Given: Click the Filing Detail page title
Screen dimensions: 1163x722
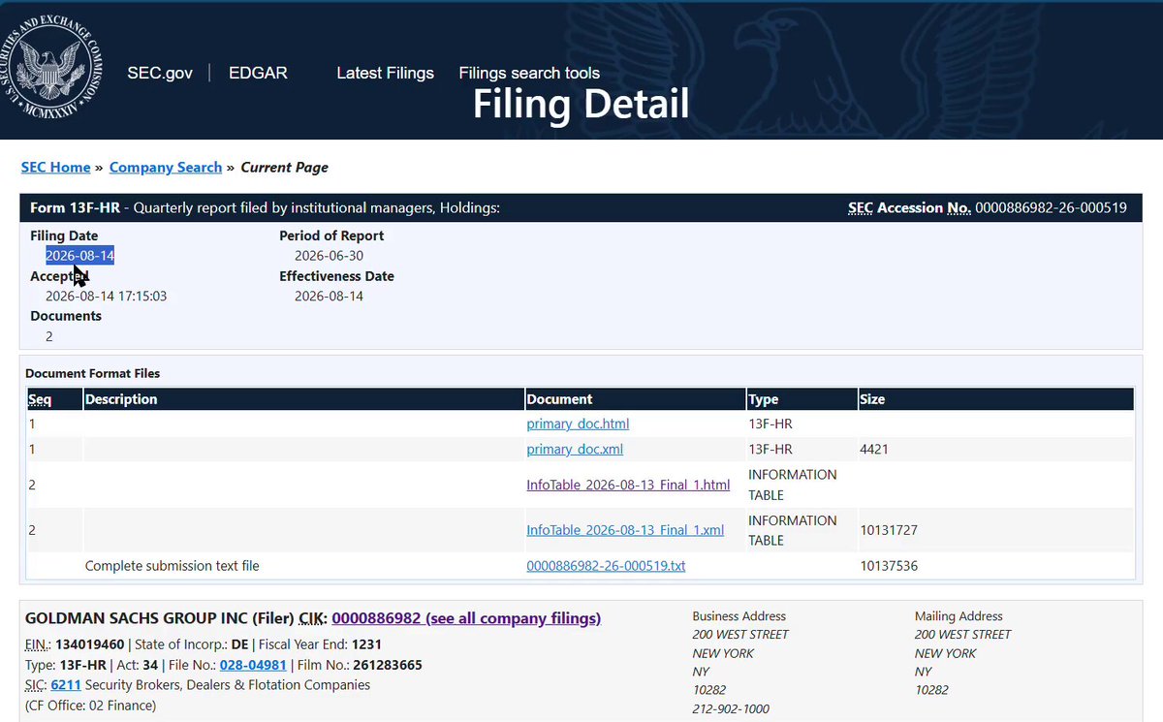Looking at the screenshot, I should point(581,105).
